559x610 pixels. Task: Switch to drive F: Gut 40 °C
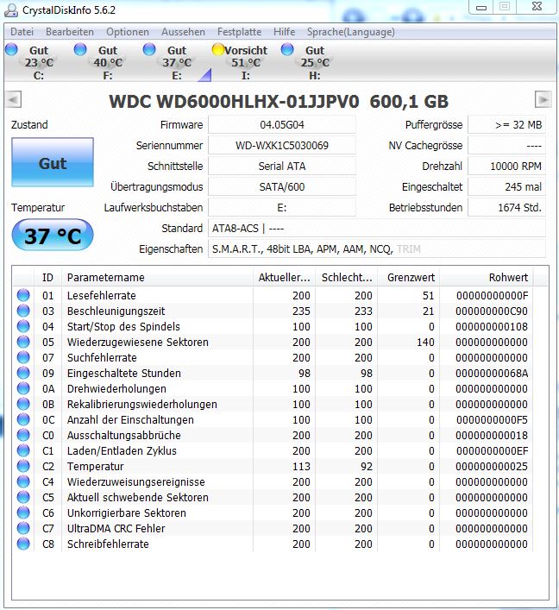click(x=108, y=62)
